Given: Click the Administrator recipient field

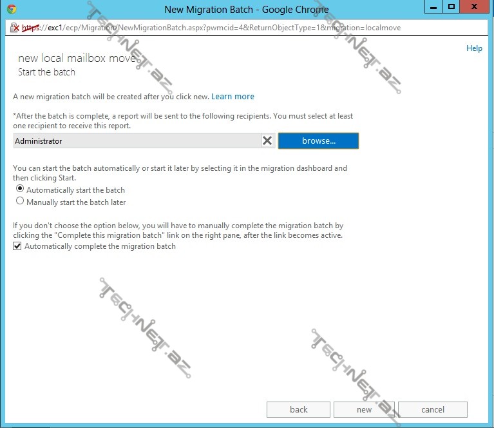Looking at the screenshot, I should tap(135, 141).
